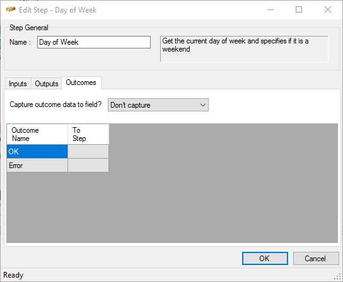This screenshot has width=343, height=282.
Task: Switch to the Outputs tab
Action: pos(47,84)
